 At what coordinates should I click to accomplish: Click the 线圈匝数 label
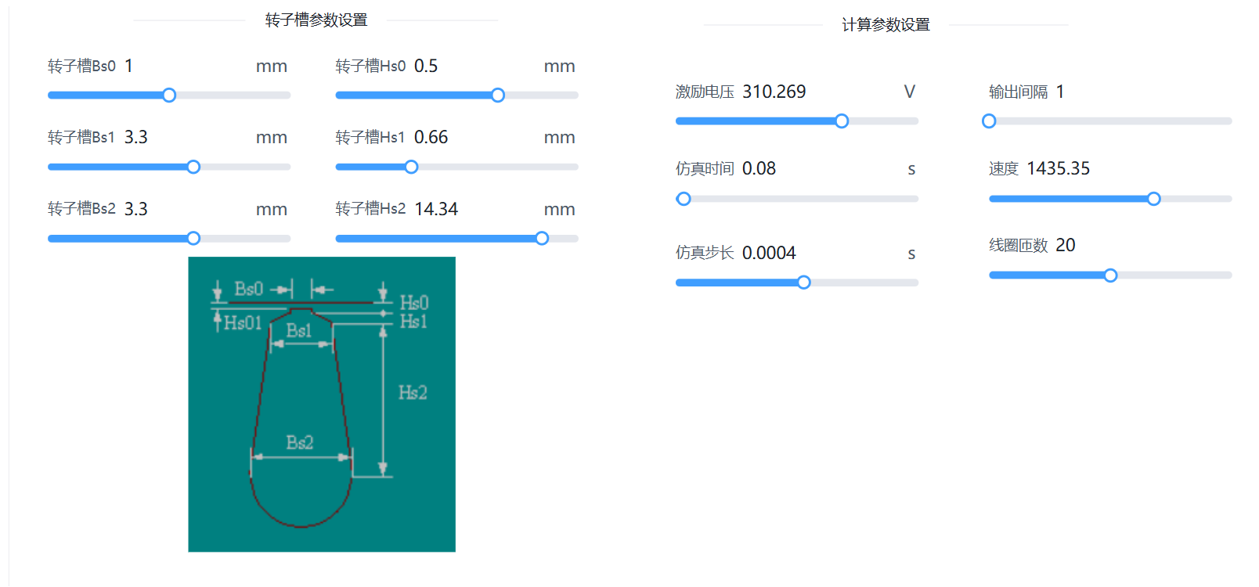[1018, 246]
